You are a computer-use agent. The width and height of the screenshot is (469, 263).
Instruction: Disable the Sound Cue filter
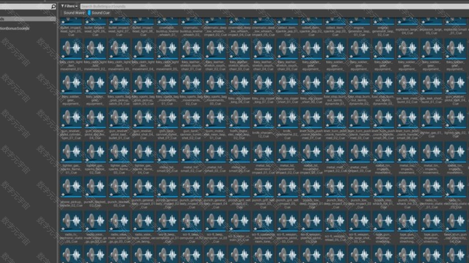tap(99, 13)
